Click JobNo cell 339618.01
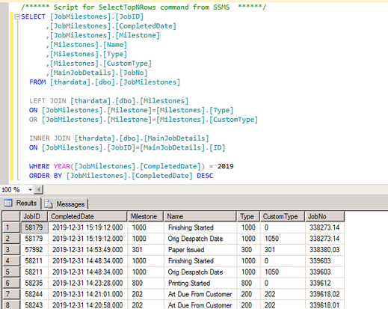The image size is (388, 309). click(x=324, y=305)
